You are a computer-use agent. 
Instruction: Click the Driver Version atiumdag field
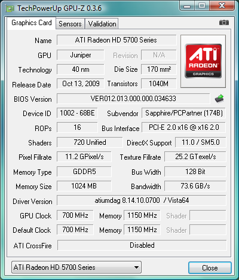tap(142, 200)
